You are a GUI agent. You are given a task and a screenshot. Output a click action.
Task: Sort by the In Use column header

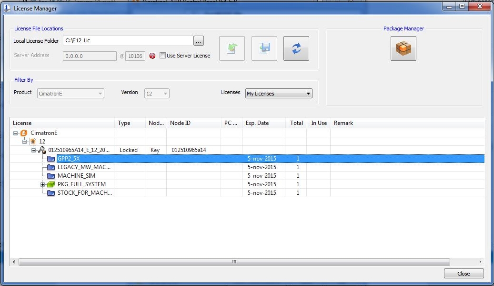pos(319,123)
